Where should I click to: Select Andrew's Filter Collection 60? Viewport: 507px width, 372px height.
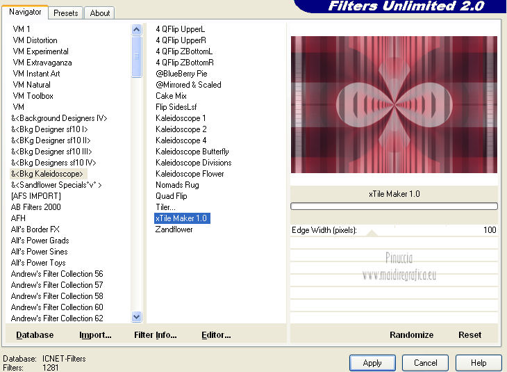pos(57,307)
